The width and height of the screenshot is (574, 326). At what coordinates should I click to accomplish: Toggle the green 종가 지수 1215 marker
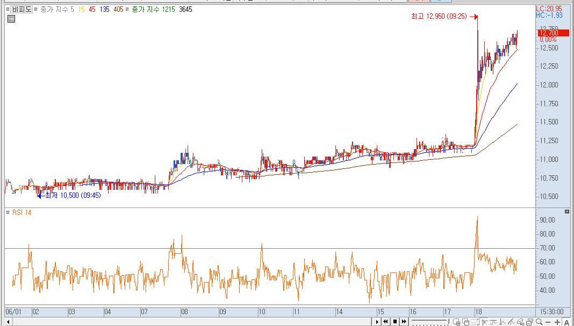click(127, 9)
